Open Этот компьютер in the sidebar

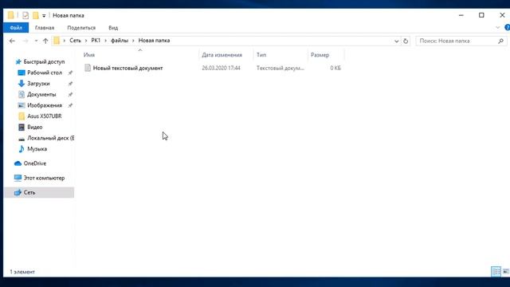[x=44, y=178]
